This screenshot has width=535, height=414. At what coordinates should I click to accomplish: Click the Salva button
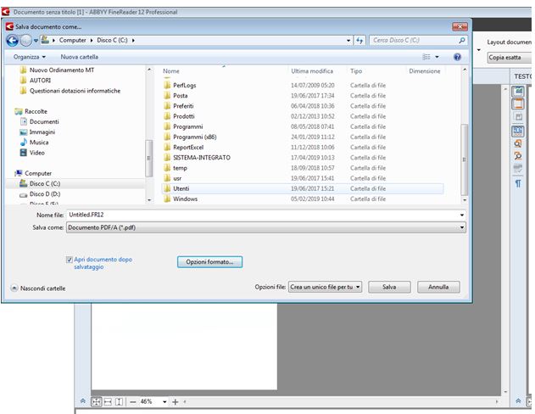pyautogui.click(x=389, y=287)
